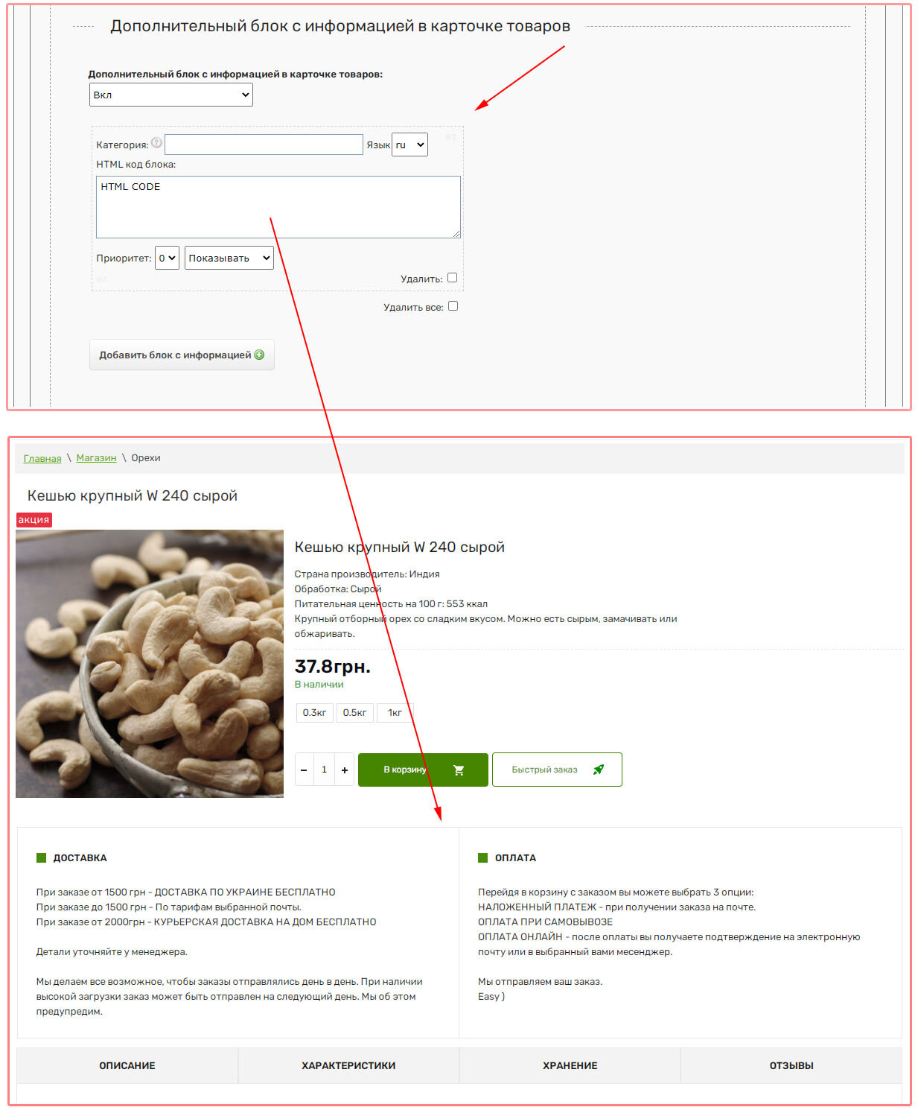The image size is (918, 1113).
Task: Increase quantity with the plus button
Action: pos(345,770)
